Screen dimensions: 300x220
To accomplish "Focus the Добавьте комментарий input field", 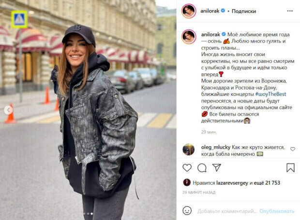I will [x=227, y=211].
